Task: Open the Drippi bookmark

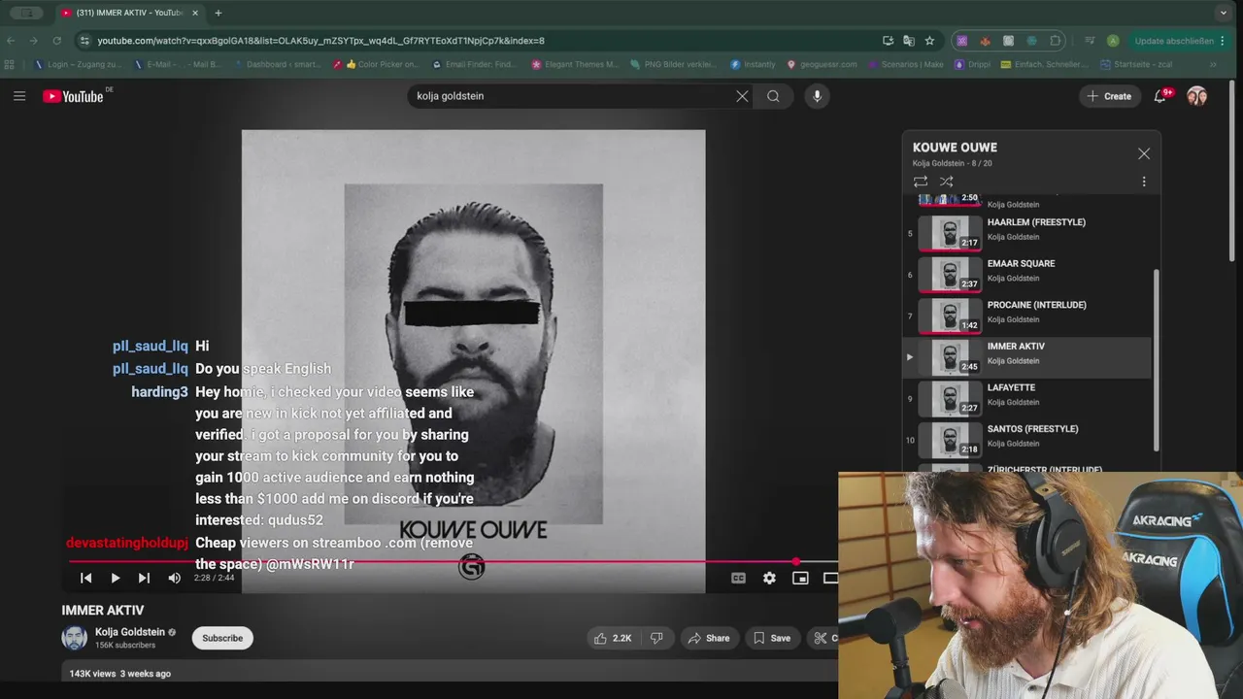Action: pyautogui.click(x=973, y=65)
